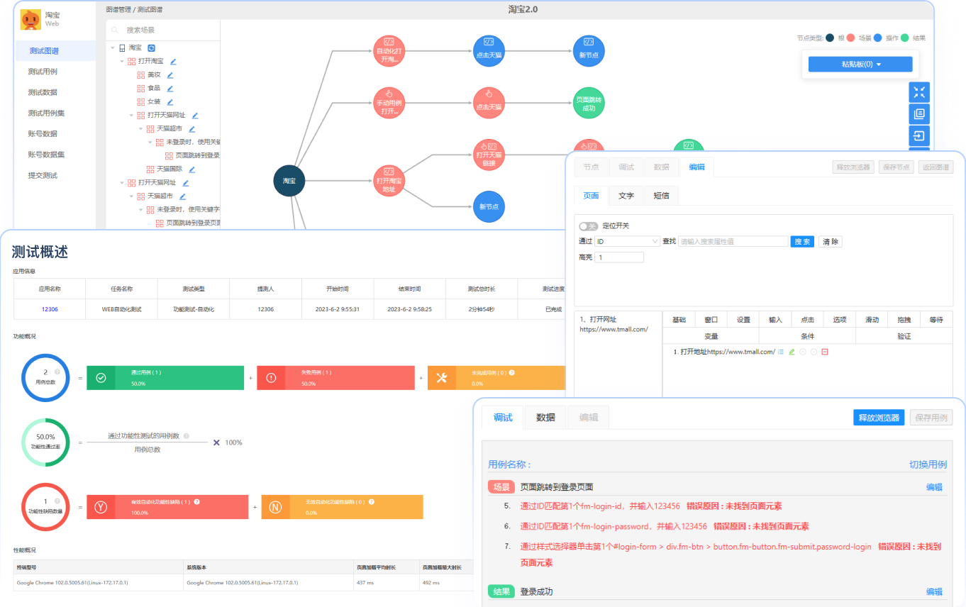The width and height of the screenshot is (966, 607).
Task: Click the 保存节点 button
Action: tap(896, 167)
